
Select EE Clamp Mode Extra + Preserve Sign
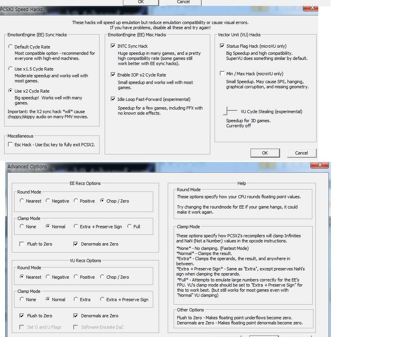[x=76, y=226]
